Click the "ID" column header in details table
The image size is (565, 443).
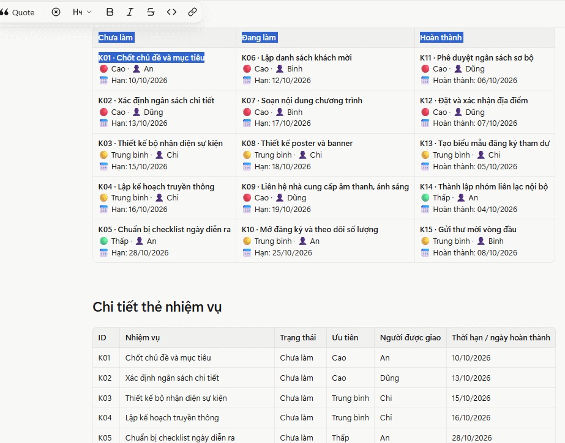(x=102, y=338)
